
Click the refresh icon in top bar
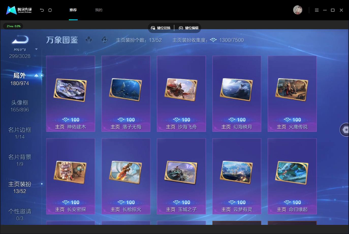click(50, 10)
